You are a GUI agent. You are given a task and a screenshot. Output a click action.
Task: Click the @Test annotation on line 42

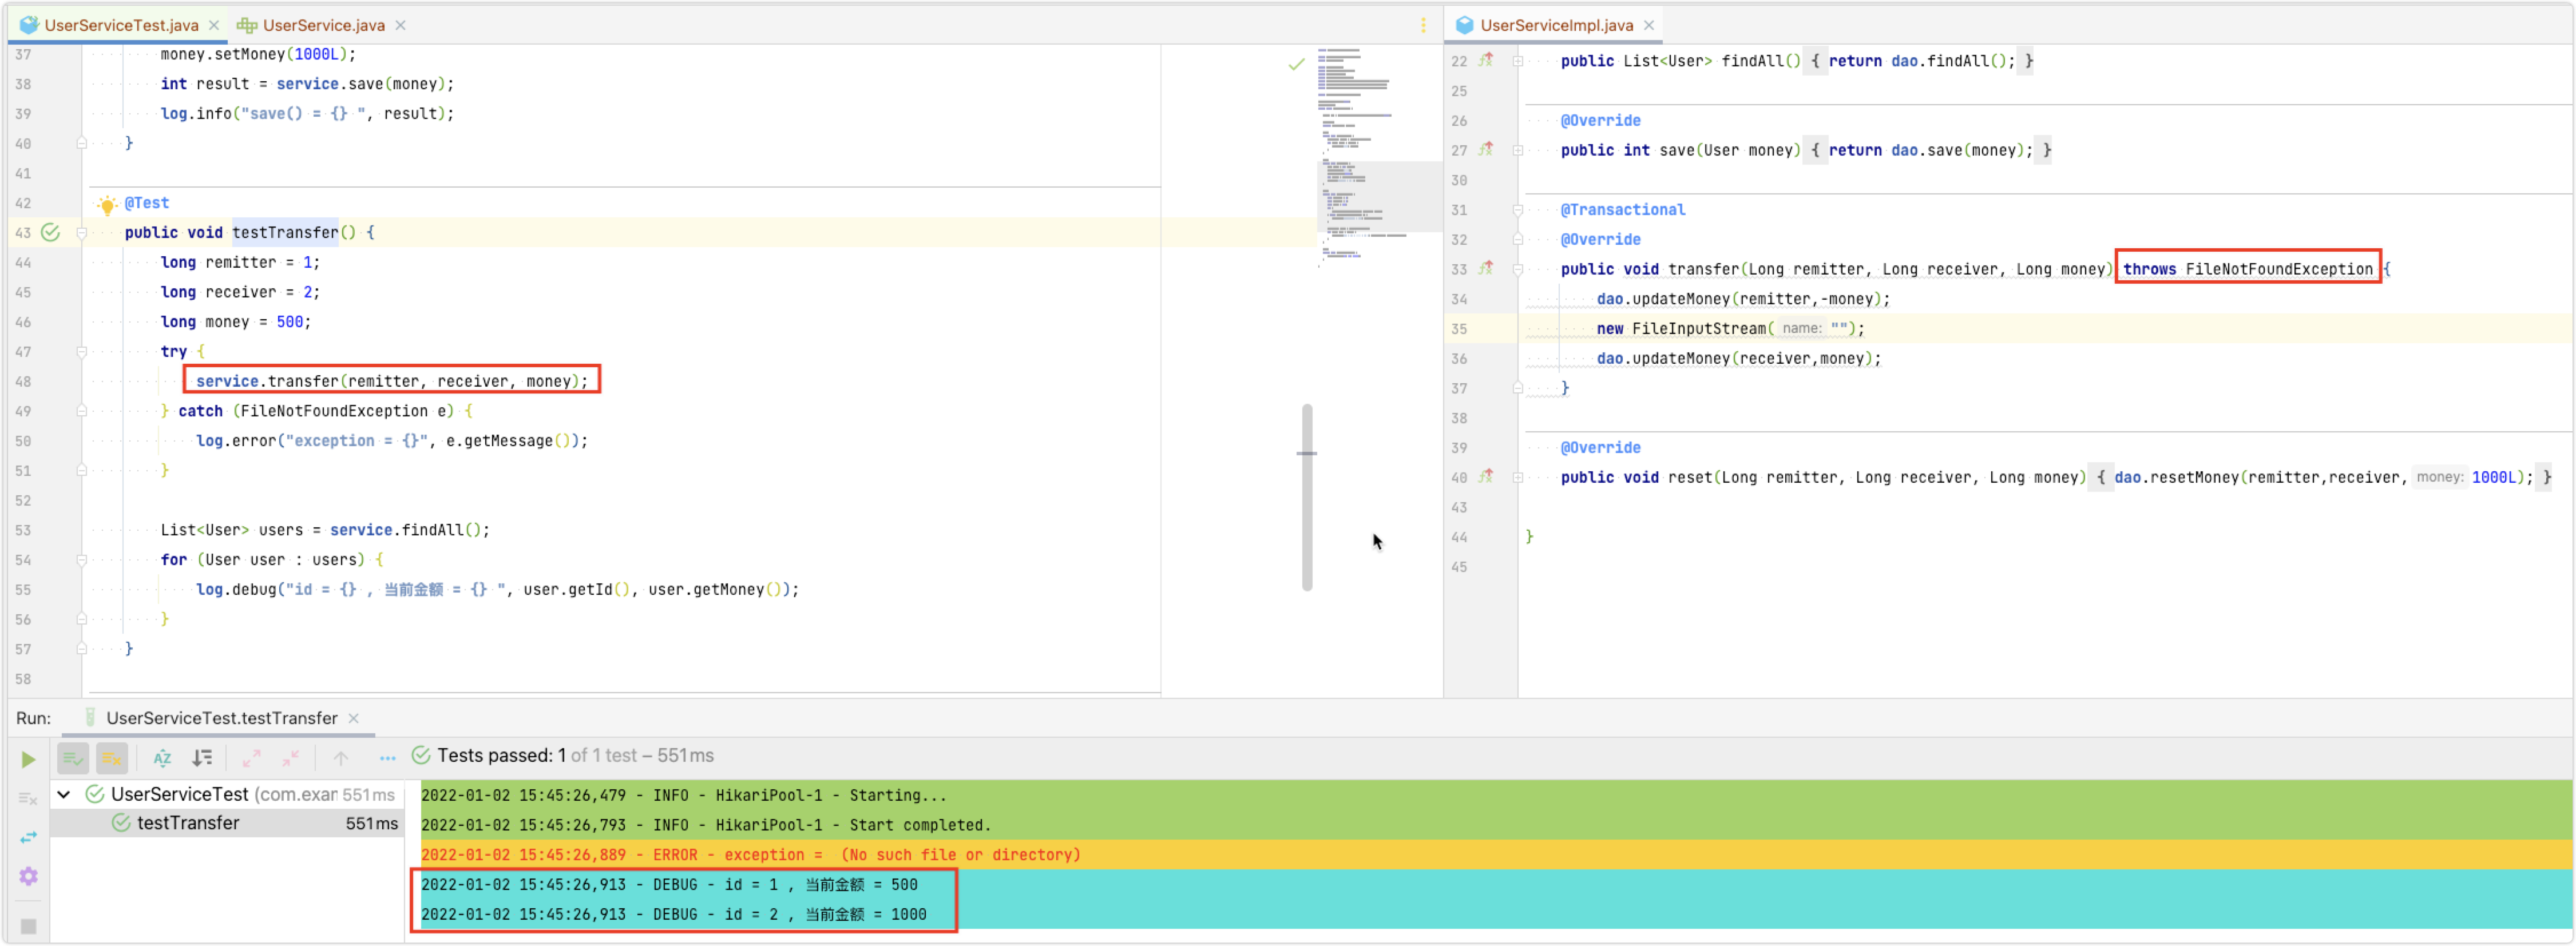click(x=147, y=203)
